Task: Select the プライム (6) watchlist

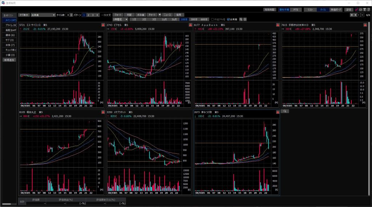Action: 10,25
